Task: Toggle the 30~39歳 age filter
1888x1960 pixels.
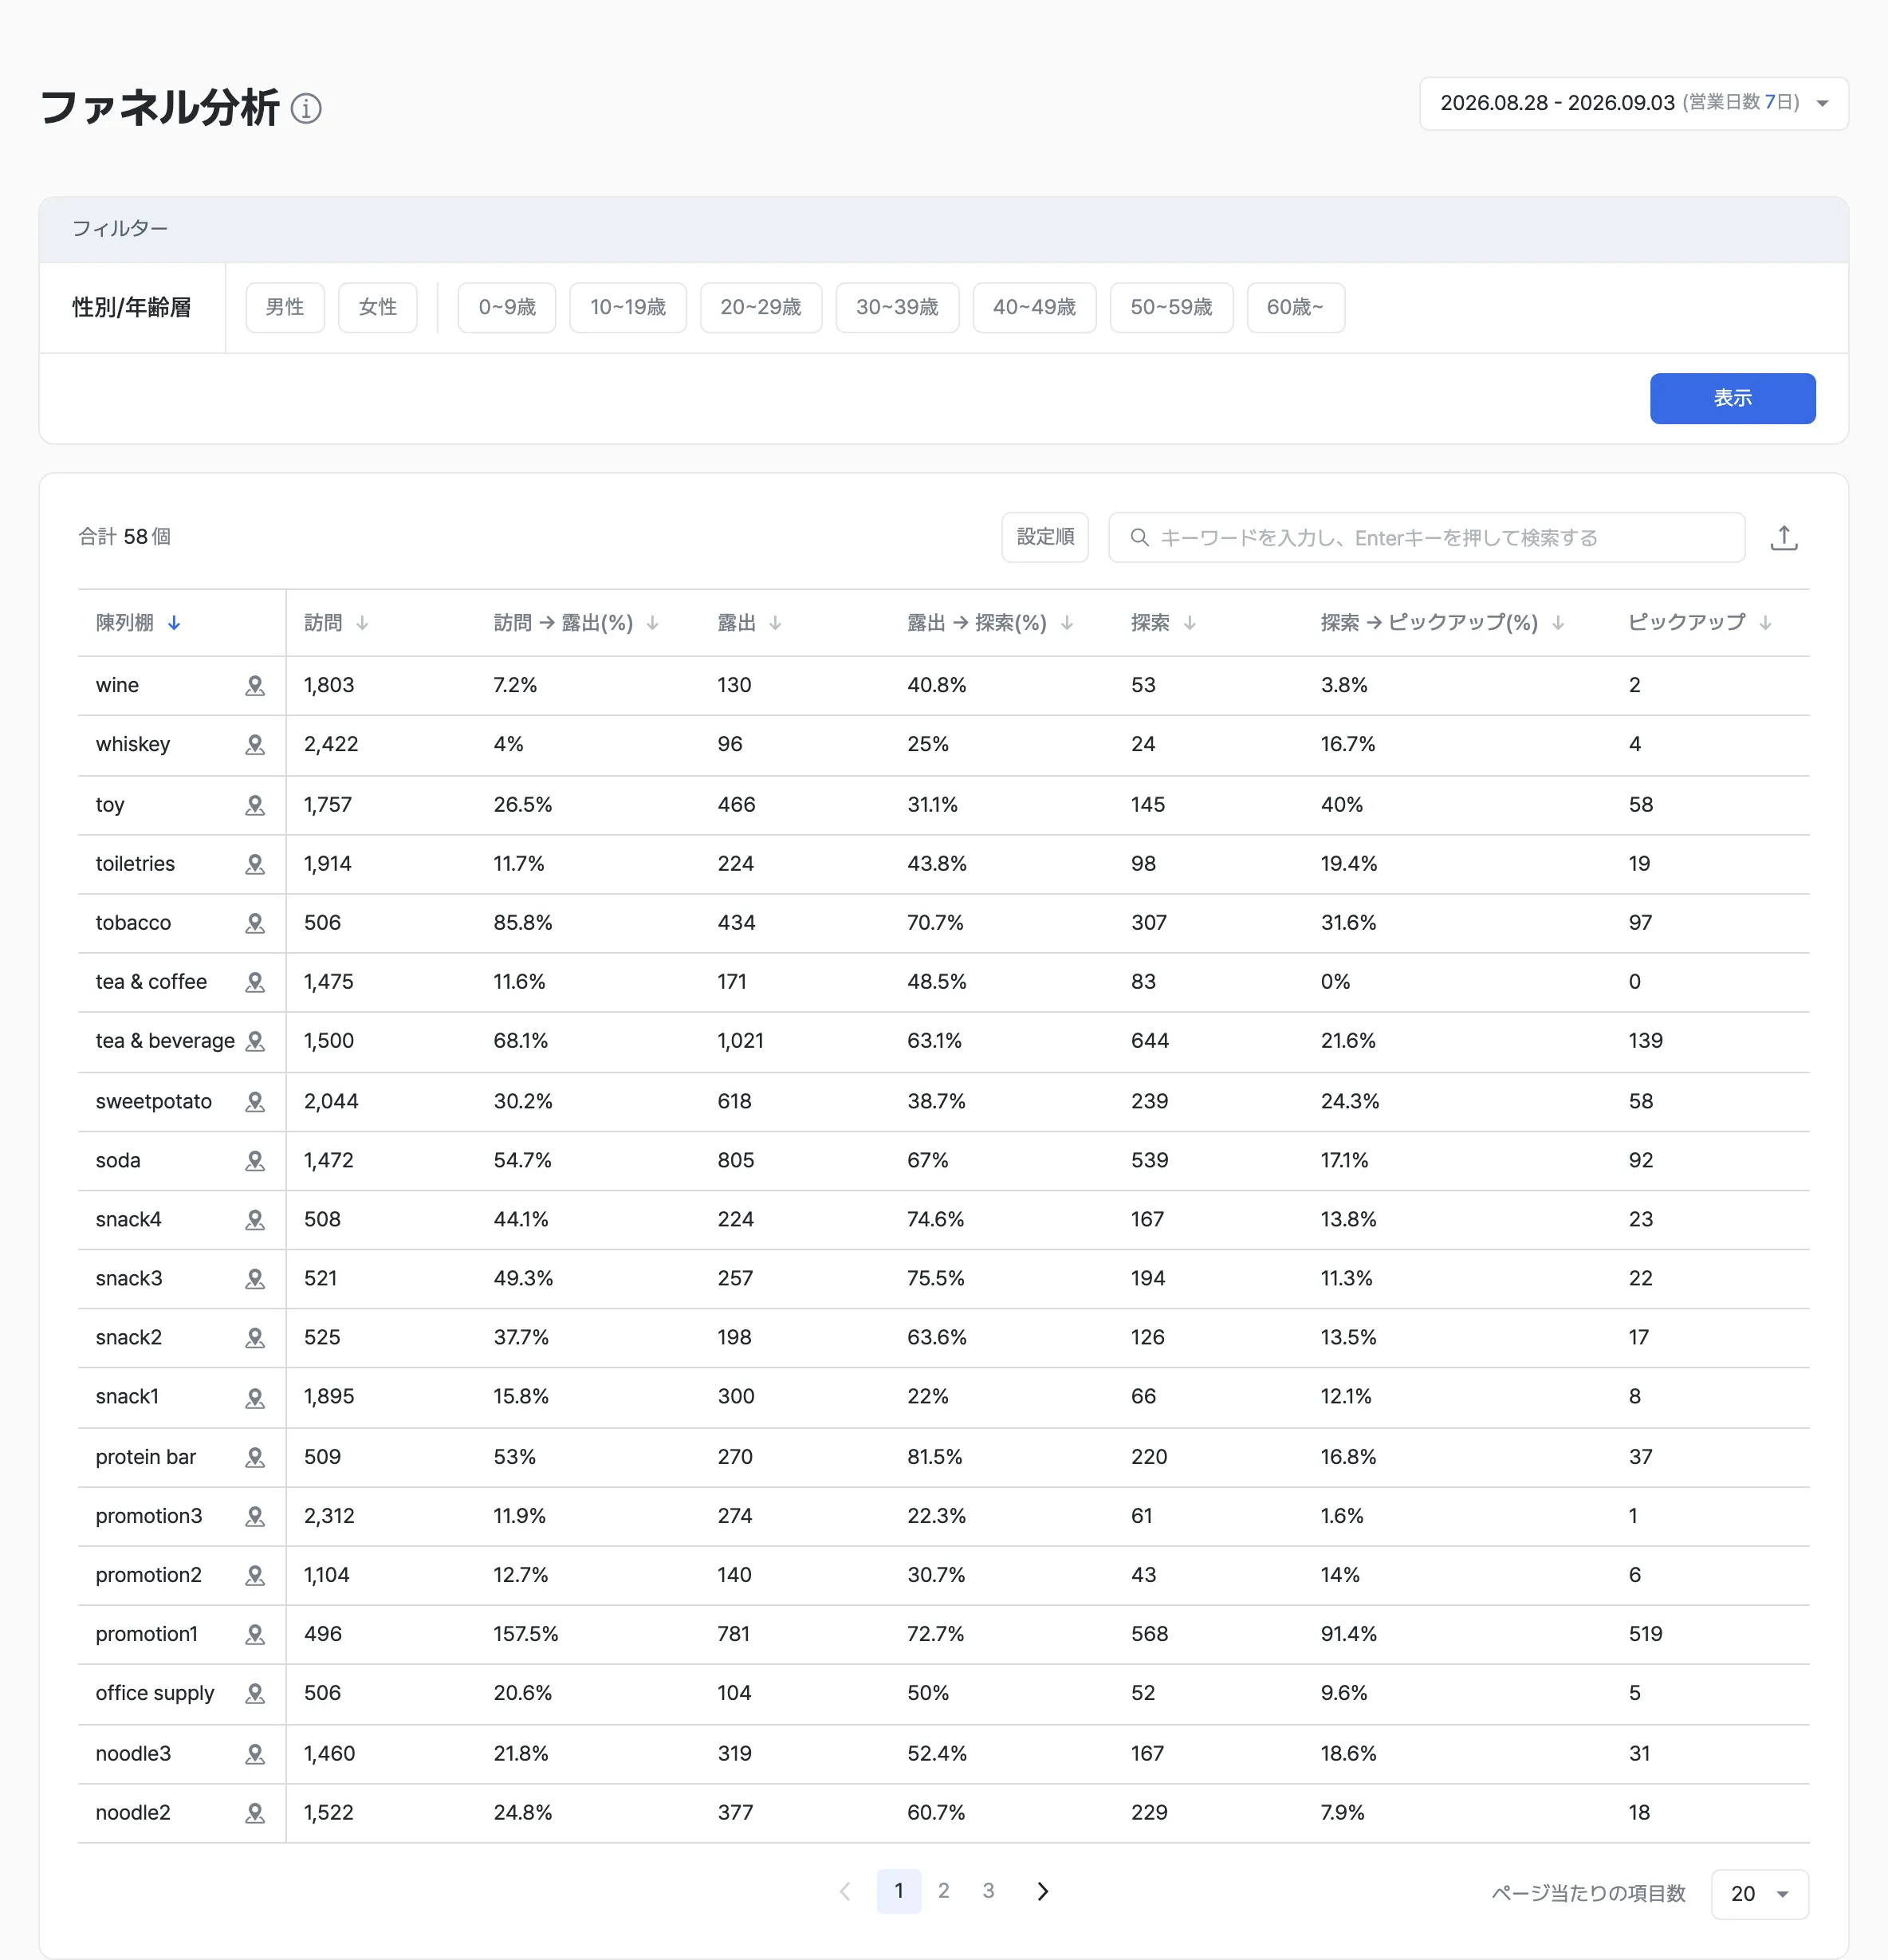Action: [897, 307]
